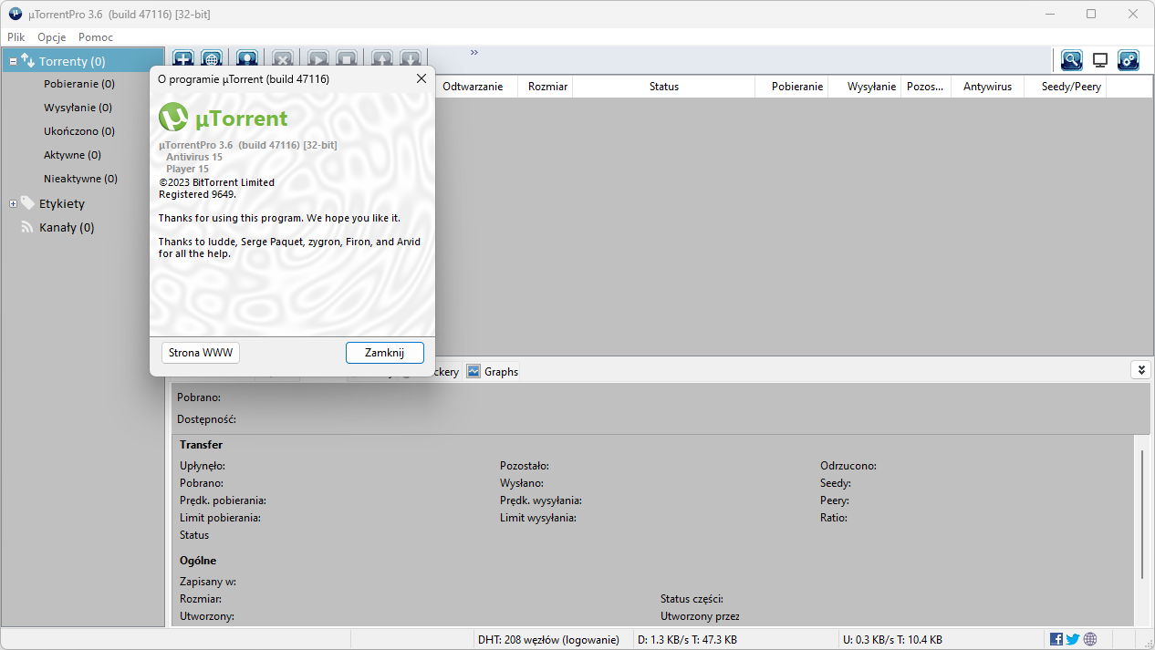The height and width of the screenshot is (650, 1155).
Task: Open the Plik menu
Action: coord(16,37)
